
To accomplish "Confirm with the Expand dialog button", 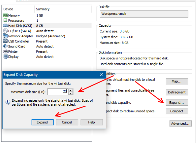I will (43, 122).
